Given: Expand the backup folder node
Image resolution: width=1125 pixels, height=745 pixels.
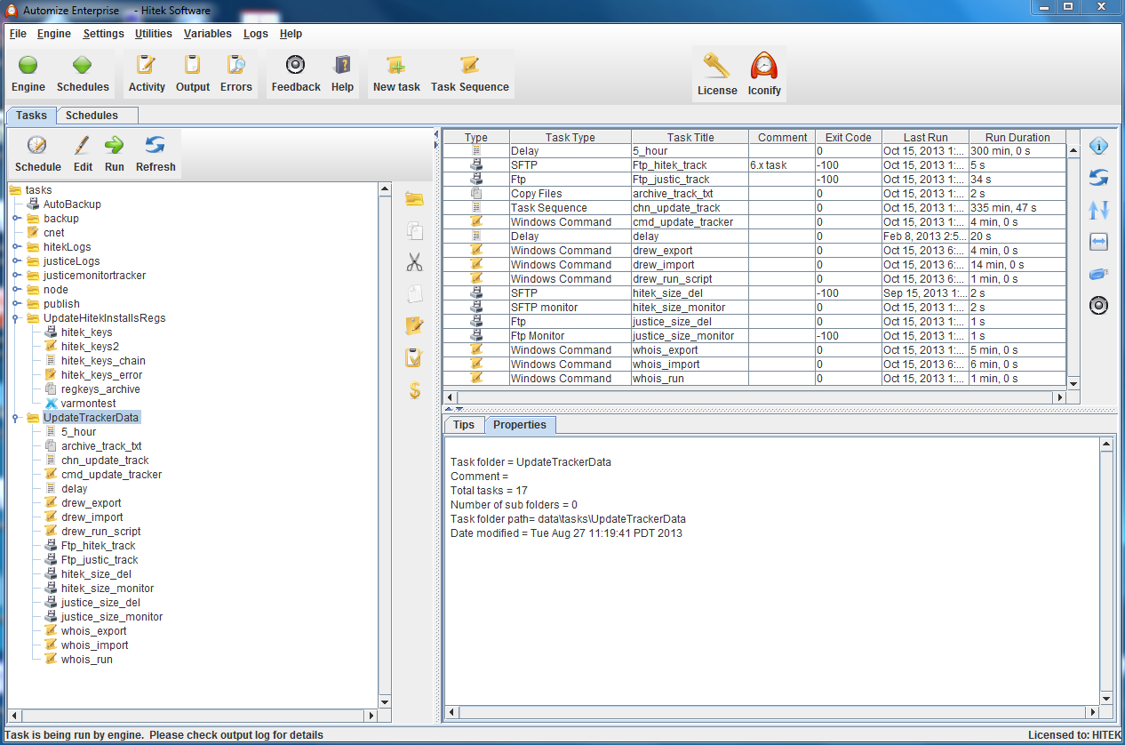Looking at the screenshot, I should pos(16,219).
